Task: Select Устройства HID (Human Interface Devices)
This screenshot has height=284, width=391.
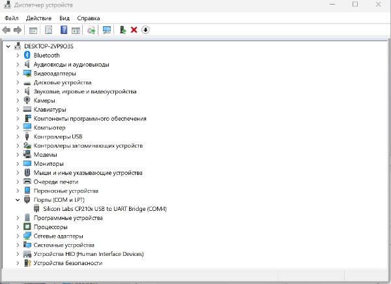Action: point(88,254)
